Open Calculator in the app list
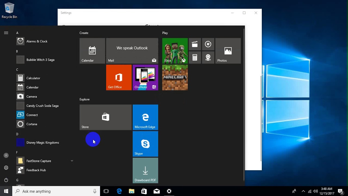This screenshot has width=348, height=196. click(x=45, y=78)
